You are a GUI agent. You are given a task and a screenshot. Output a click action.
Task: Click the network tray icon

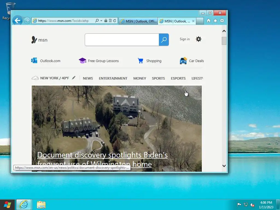[x=246, y=205]
